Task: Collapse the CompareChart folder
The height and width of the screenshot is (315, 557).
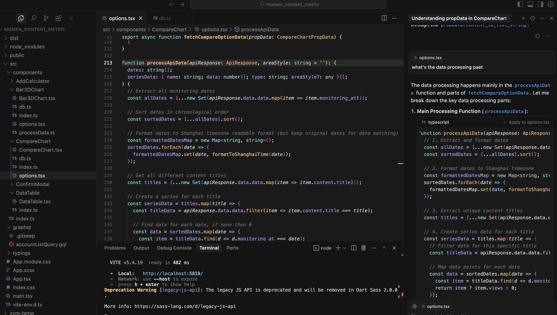Action: [x=48, y=141]
